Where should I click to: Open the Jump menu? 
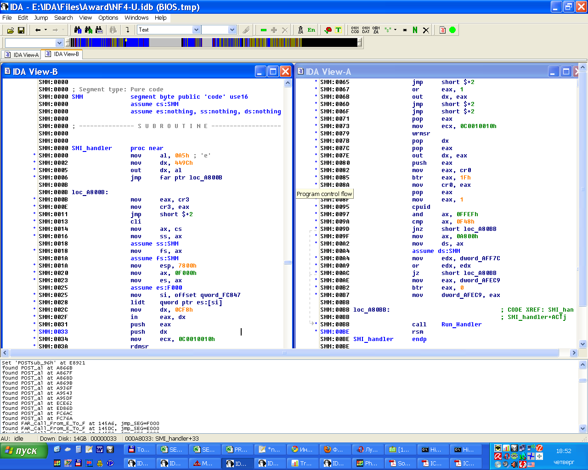click(x=41, y=18)
